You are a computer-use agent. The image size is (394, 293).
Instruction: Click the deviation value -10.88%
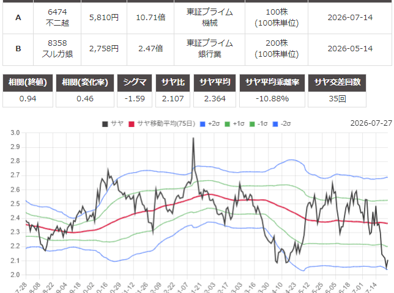point(272,99)
